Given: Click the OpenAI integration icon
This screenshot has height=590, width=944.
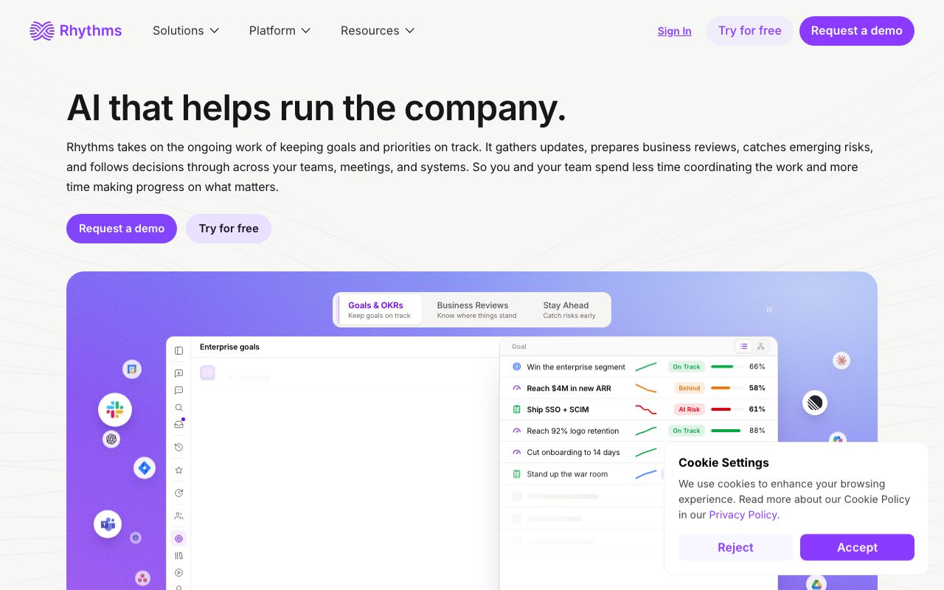Looking at the screenshot, I should [x=111, y=440].
